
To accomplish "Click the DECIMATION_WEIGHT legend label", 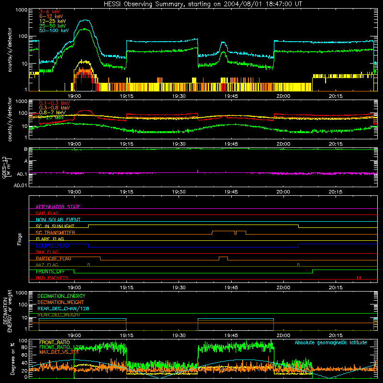I will click(x=61, y=302).
